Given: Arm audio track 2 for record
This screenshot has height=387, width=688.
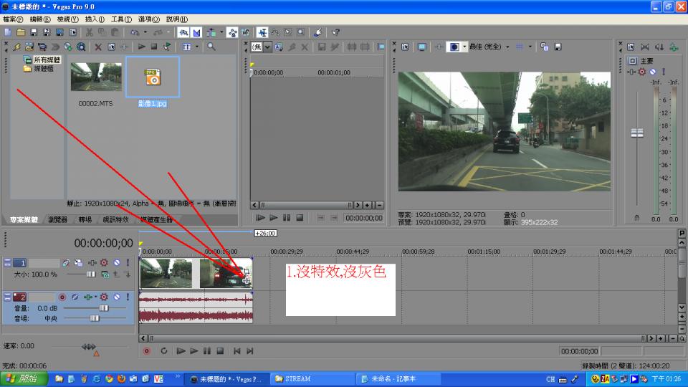Looking at the screenshot, I should click(62, 297).
